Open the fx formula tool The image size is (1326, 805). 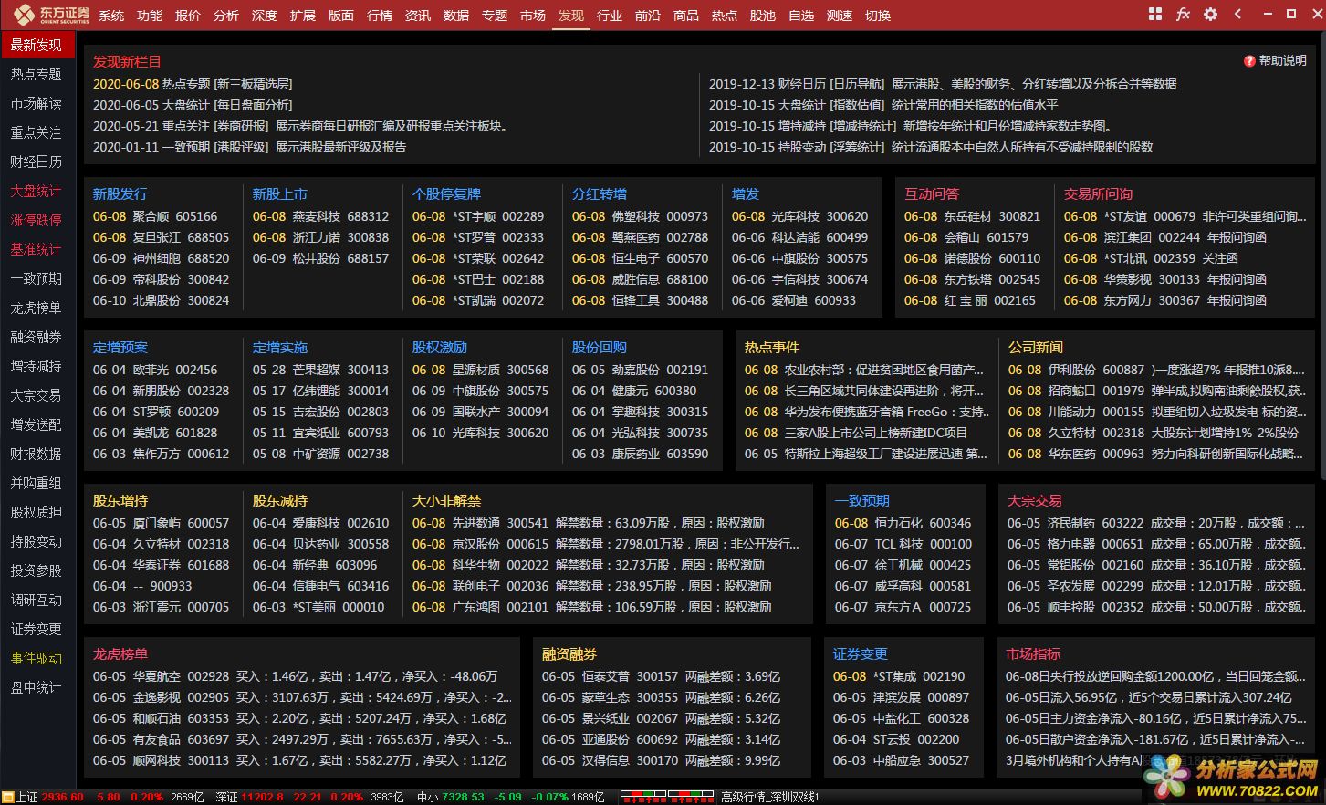[x=1183, y=15]
